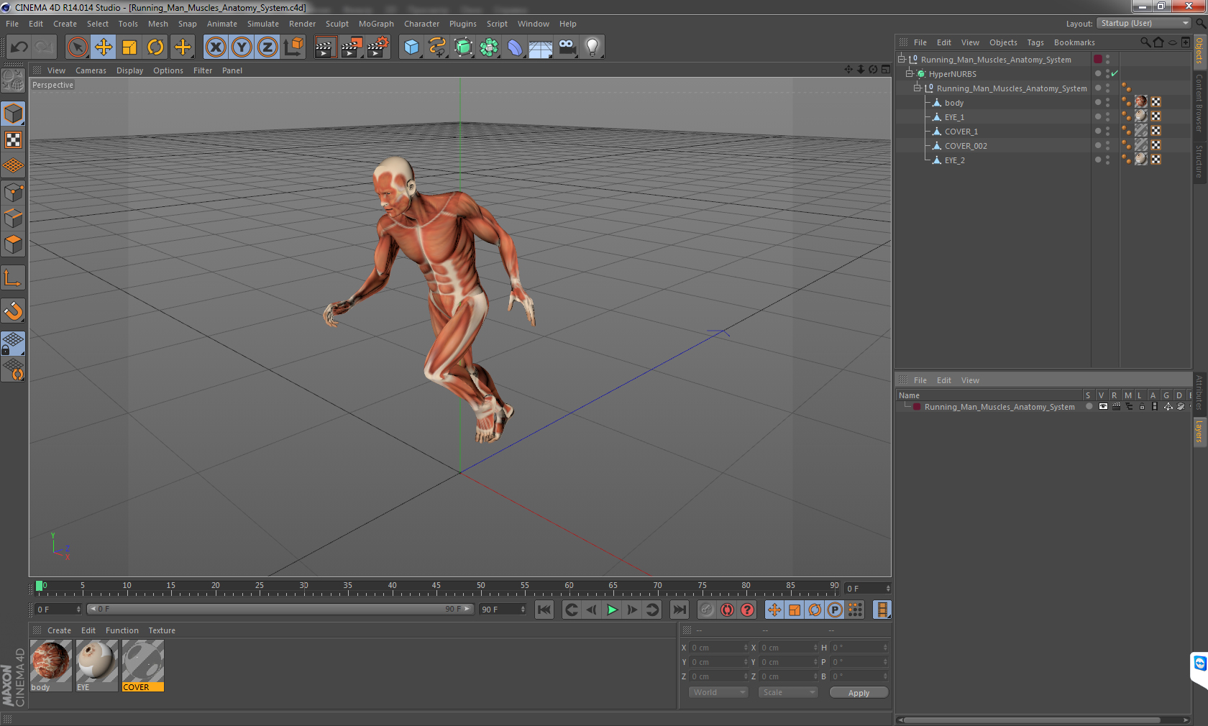Click the Deformer (Bend) icon
The image size is (1208, 726).
pyautogui.click(x=515, y=47)
